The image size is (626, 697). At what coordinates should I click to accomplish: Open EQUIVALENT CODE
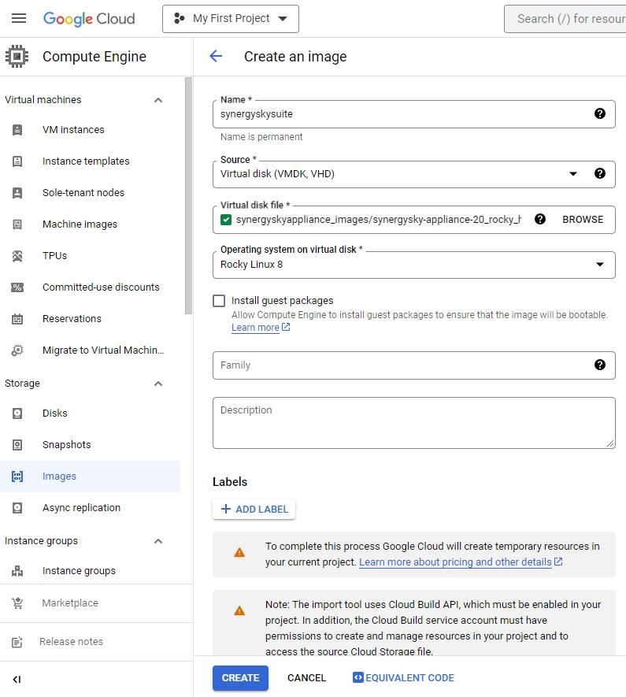tap(403, 677)
